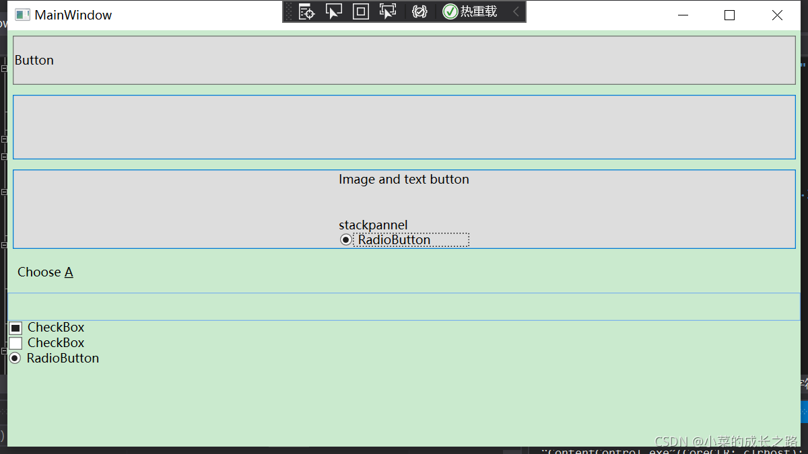Click the dotted drag handle on the debug toolbar
808x454 pixels.
[288, 11]
